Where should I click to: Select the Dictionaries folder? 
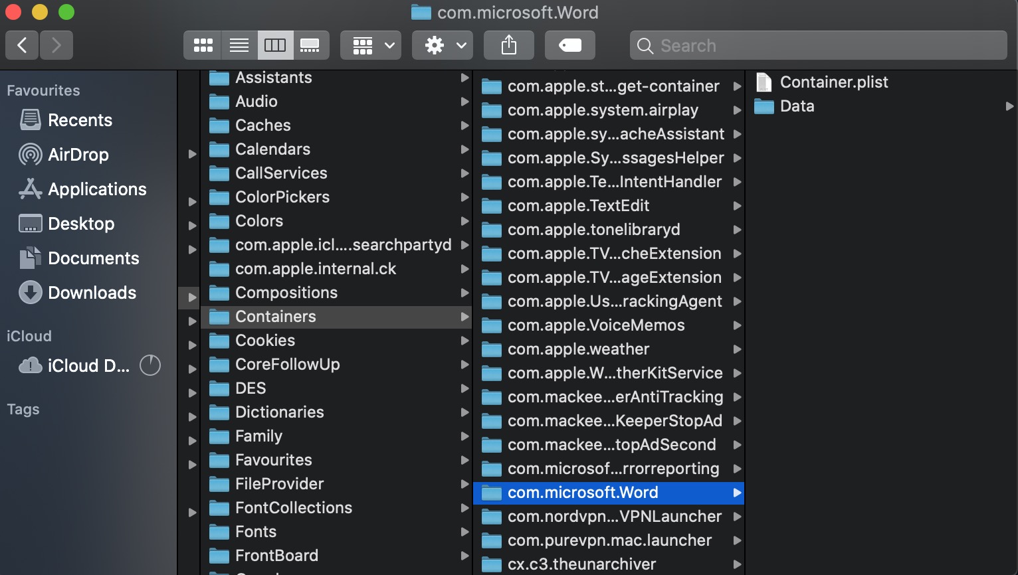336,412
